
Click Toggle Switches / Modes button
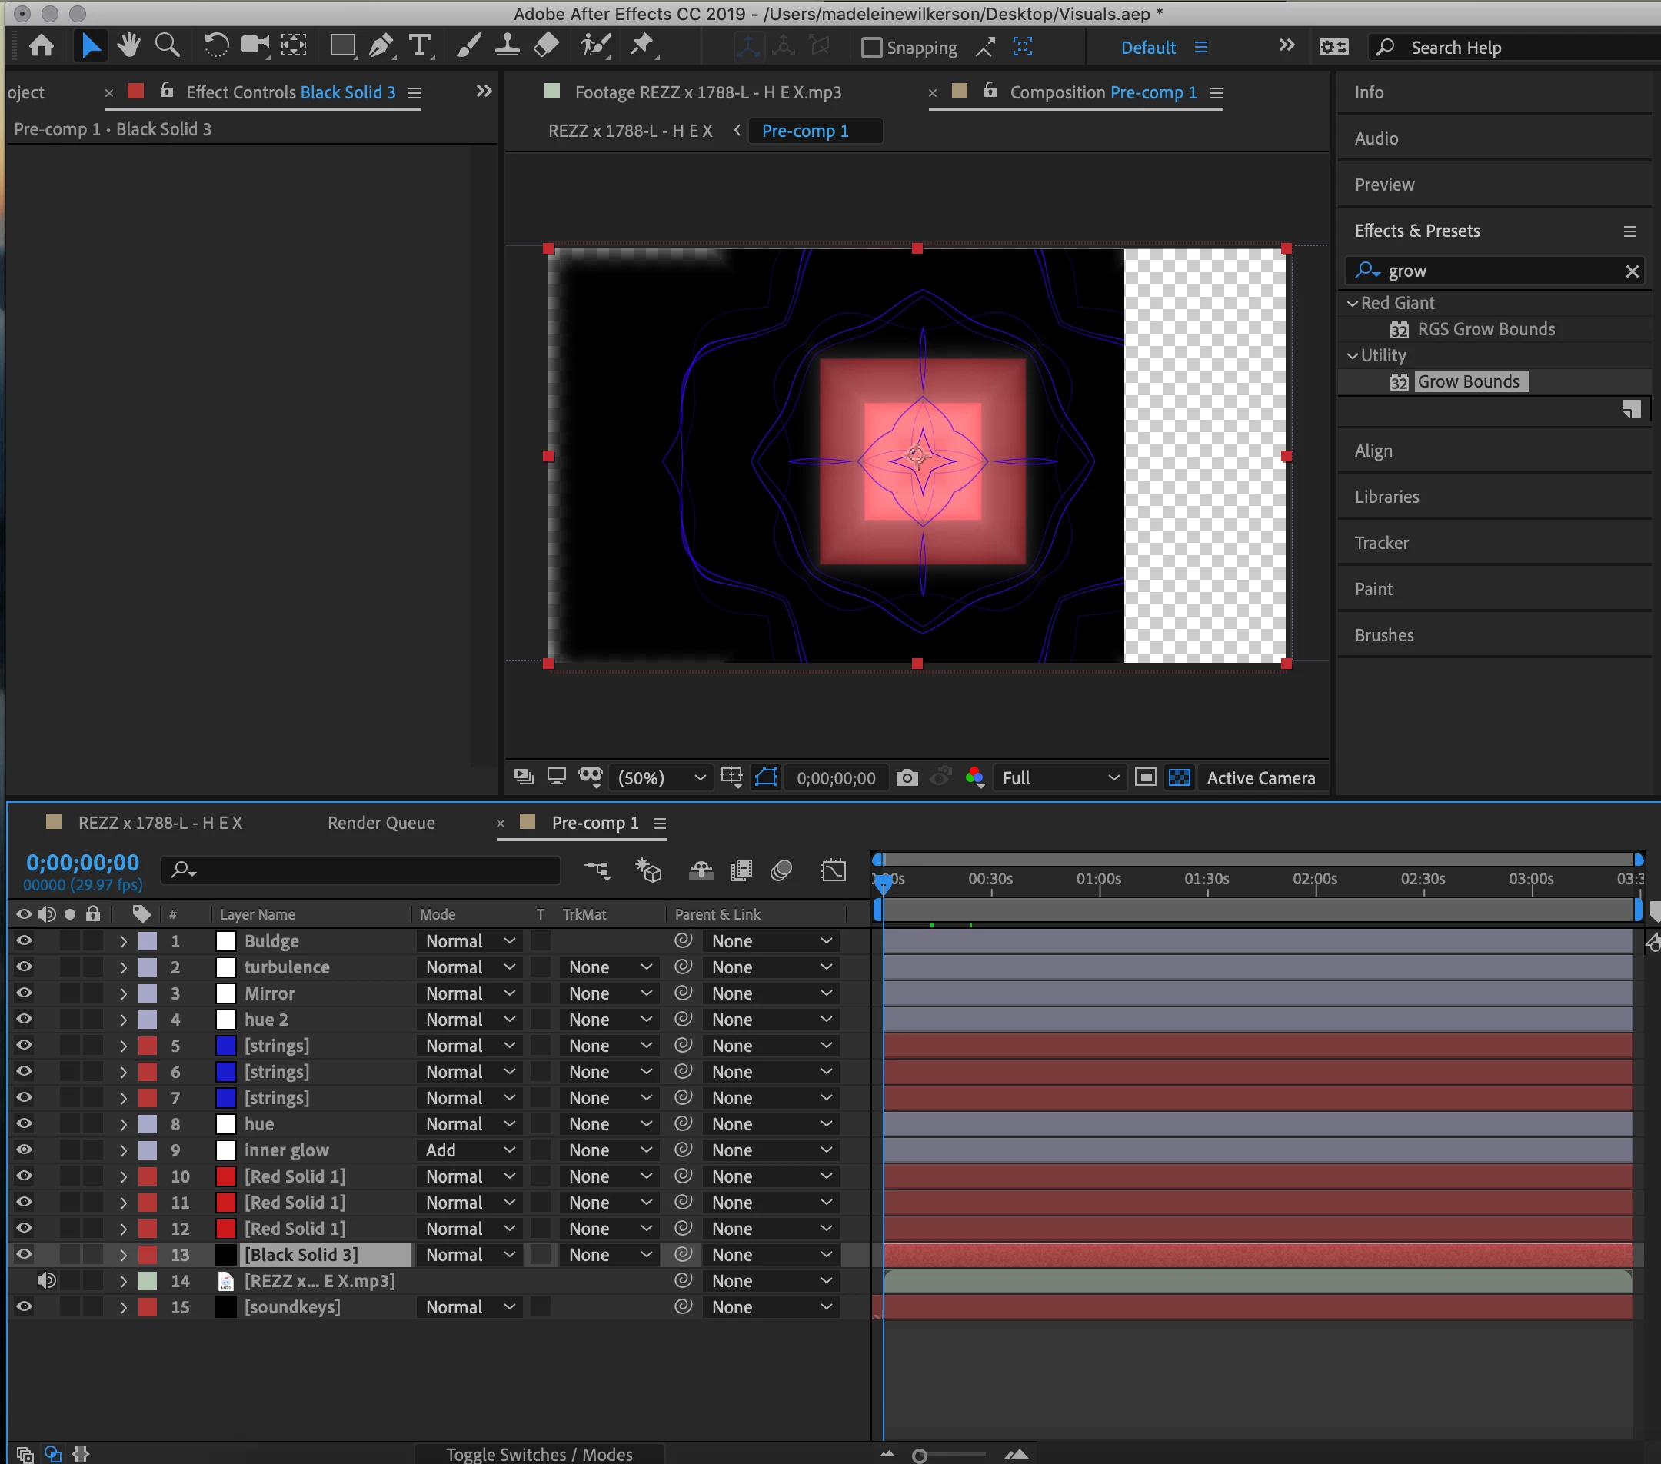tap(539, 1453)
